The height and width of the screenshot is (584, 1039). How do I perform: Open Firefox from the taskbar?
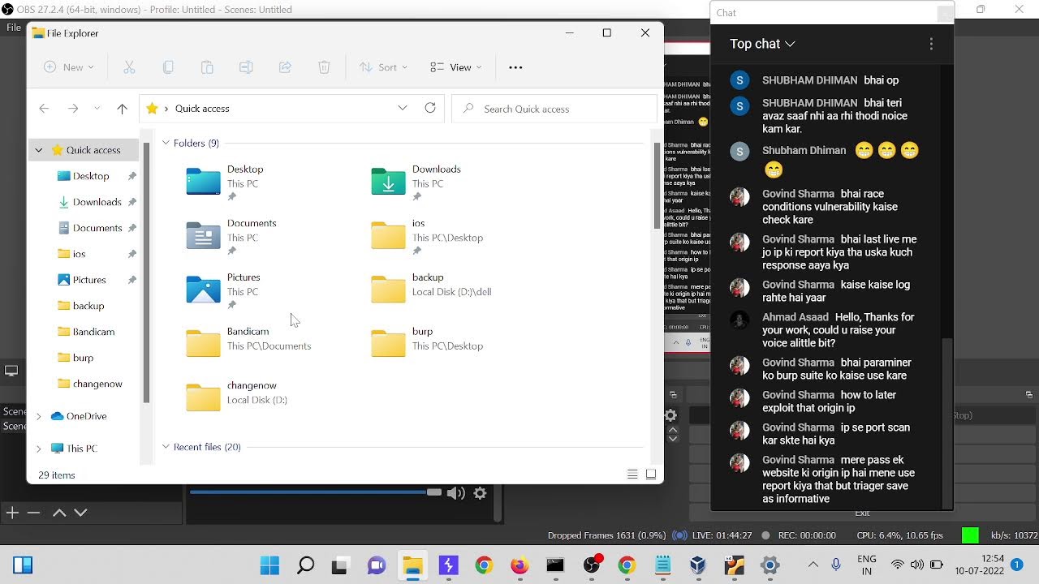coord(519,565)
